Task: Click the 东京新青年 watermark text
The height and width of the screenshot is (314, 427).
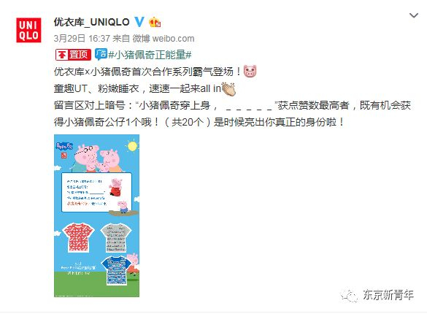Action: click(388, 295)
